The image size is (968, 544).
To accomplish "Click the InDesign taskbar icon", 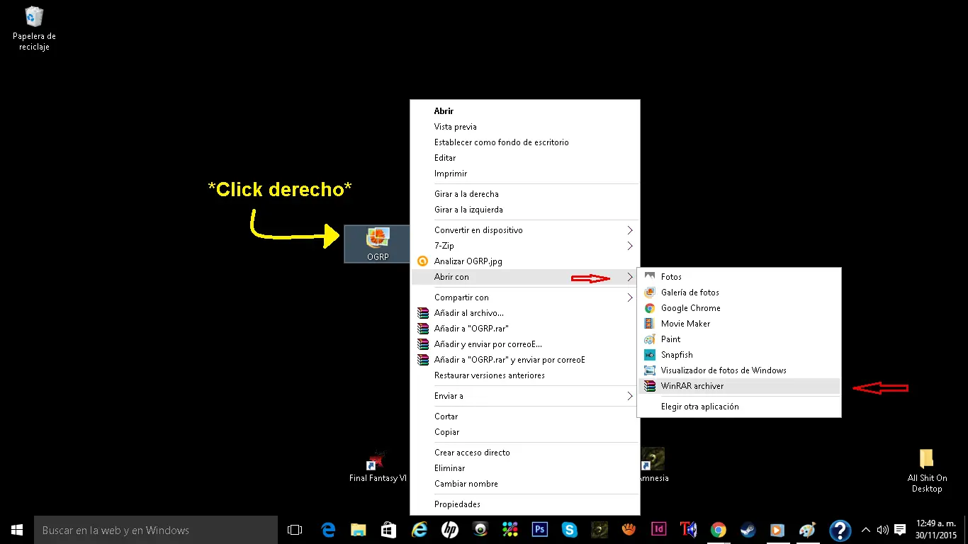I will 659,530.
